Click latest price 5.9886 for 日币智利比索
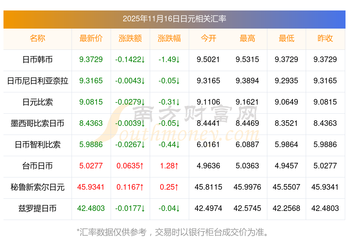The width and height of the screenshot is (349, 243). tap(91, 145)
